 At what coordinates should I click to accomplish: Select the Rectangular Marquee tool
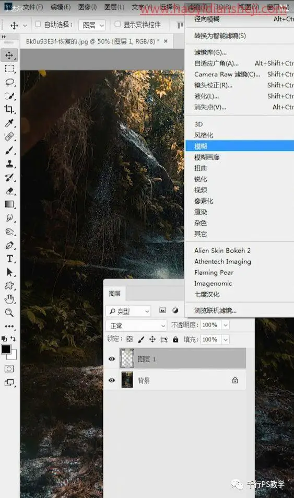[x=9, y=69]
